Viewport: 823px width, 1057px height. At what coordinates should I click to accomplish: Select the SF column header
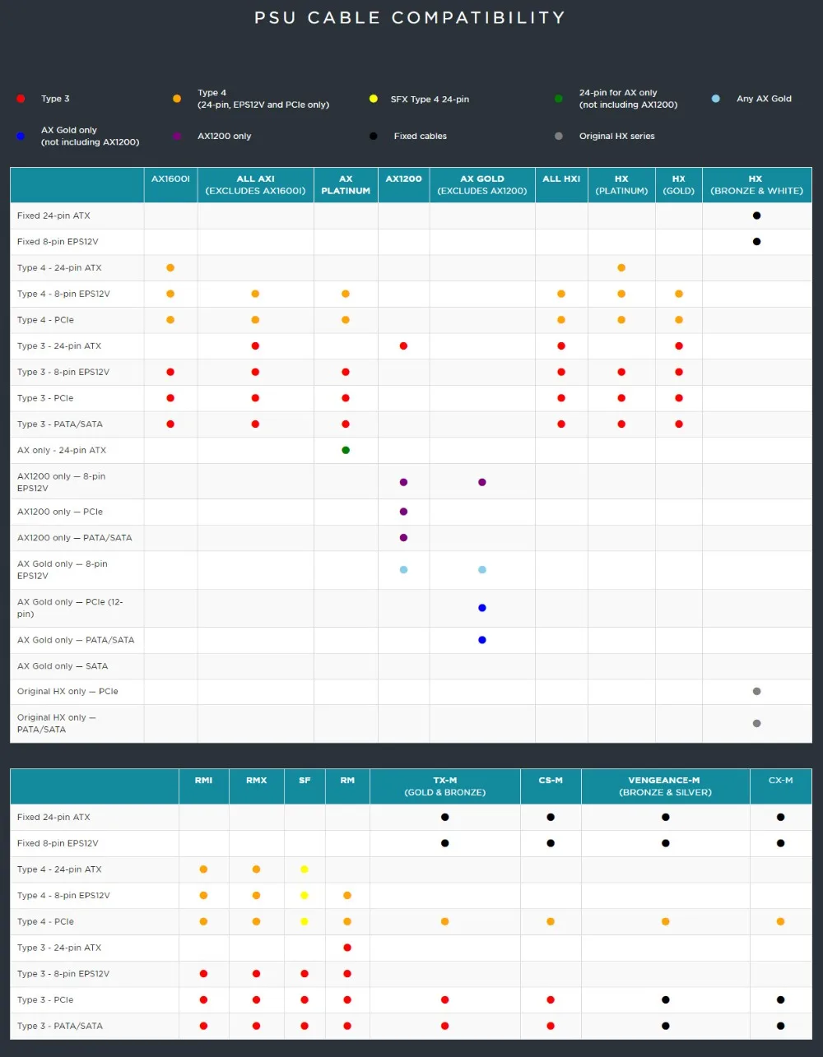point(305,786)
